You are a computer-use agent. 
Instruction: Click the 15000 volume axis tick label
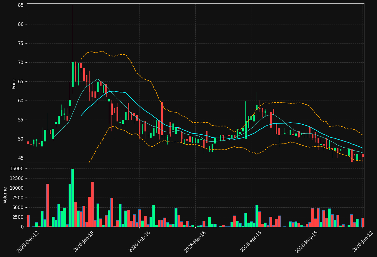point(17,169)
